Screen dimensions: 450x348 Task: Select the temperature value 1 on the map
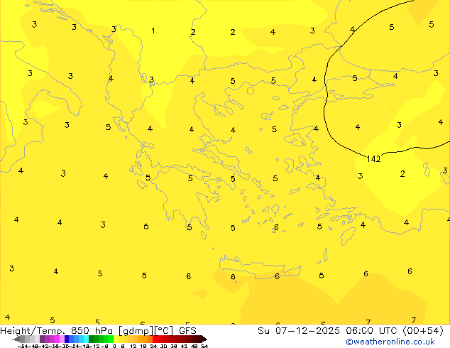click(153, 31)
